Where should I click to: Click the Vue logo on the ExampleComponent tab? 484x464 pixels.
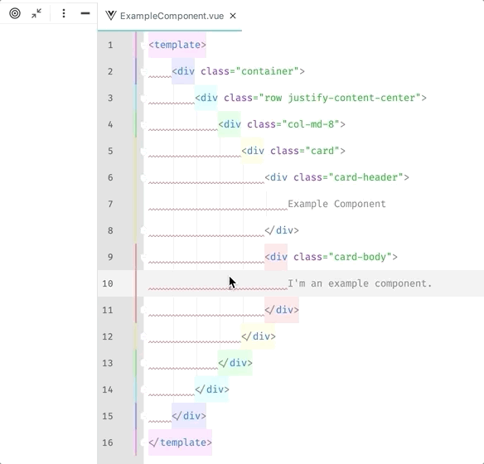pos(110,16)
